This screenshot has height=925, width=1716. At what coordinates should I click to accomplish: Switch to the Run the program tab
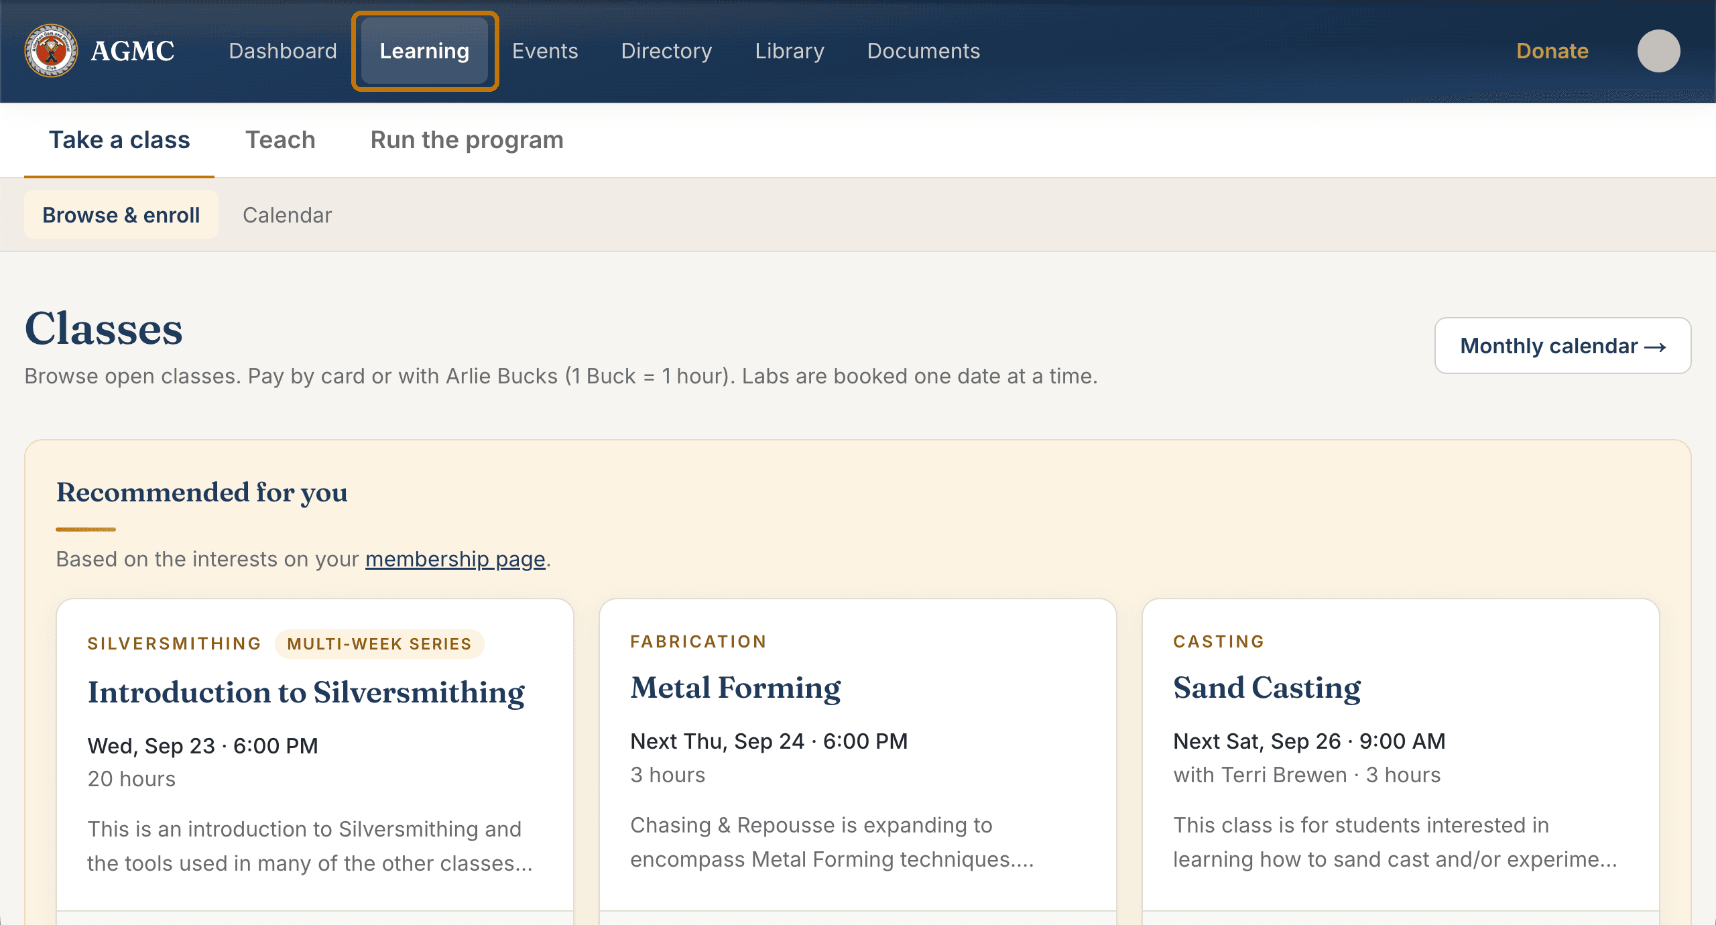tap(467, 140)
